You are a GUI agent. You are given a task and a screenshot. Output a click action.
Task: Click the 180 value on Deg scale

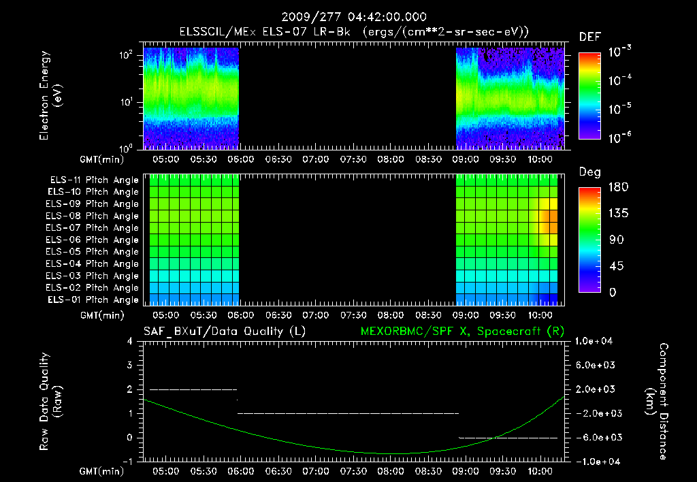point(618,187)
